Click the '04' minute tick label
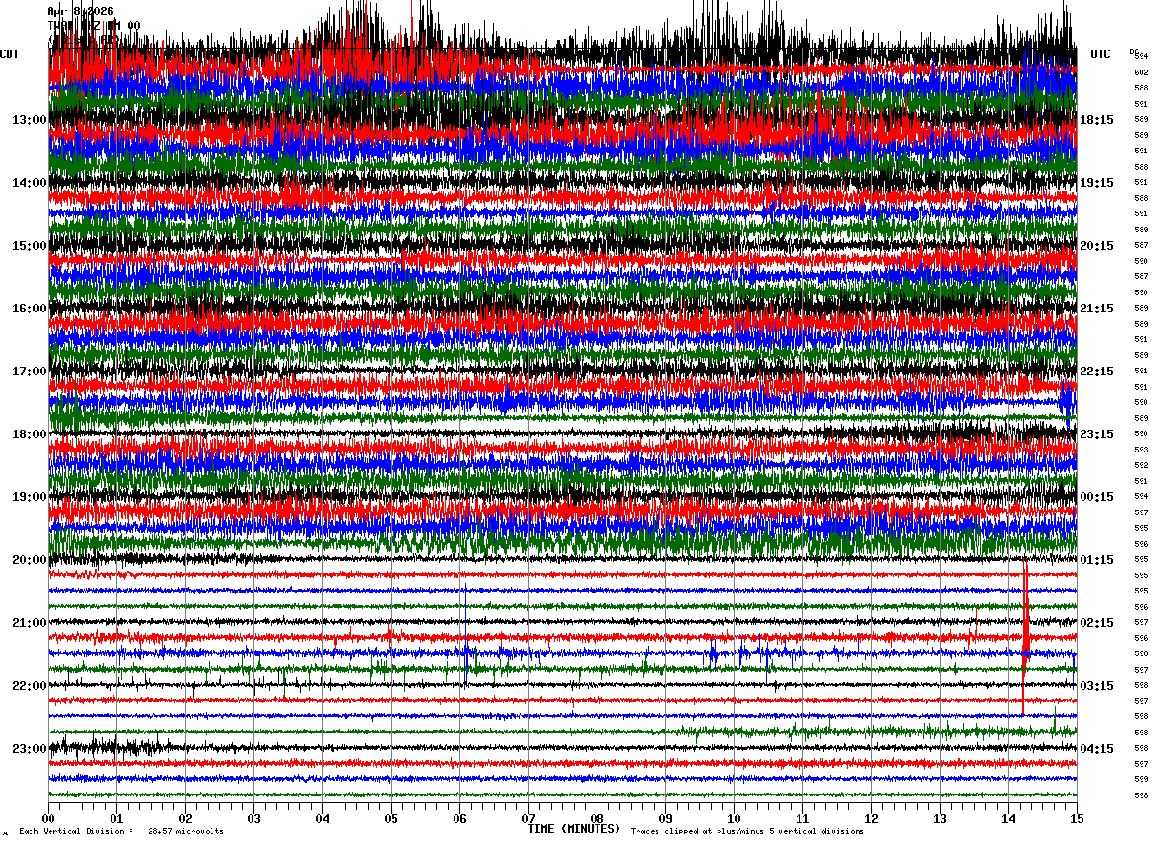The image size is (1153, 844). click(x=322, y=819)
